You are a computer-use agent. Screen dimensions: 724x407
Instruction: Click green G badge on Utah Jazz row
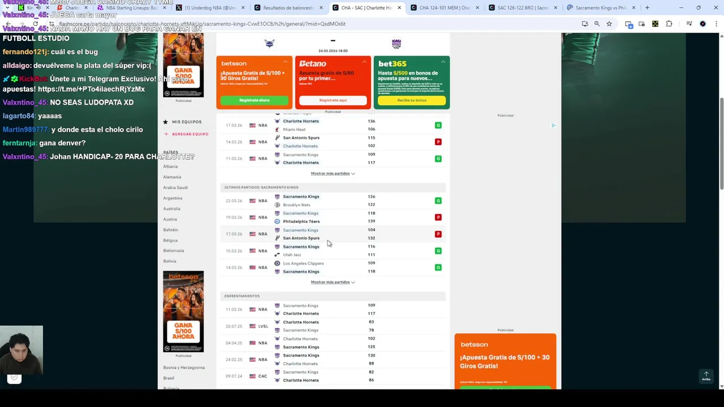tap(438, 250)
